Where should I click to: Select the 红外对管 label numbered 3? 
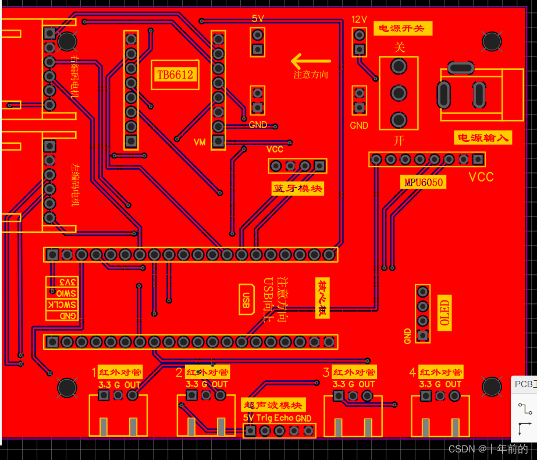pos(354,372)
